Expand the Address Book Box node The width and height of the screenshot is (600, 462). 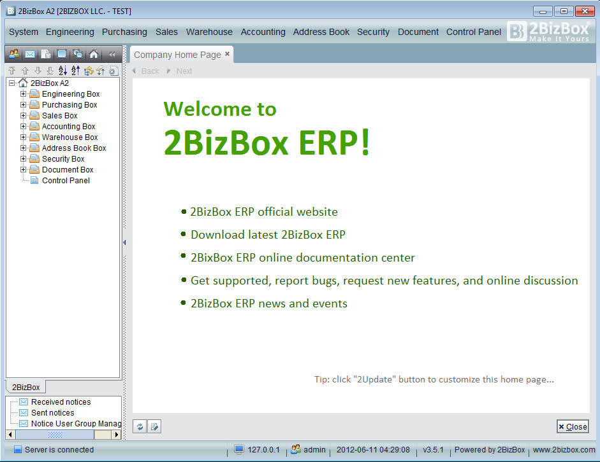tap(24, 148)
